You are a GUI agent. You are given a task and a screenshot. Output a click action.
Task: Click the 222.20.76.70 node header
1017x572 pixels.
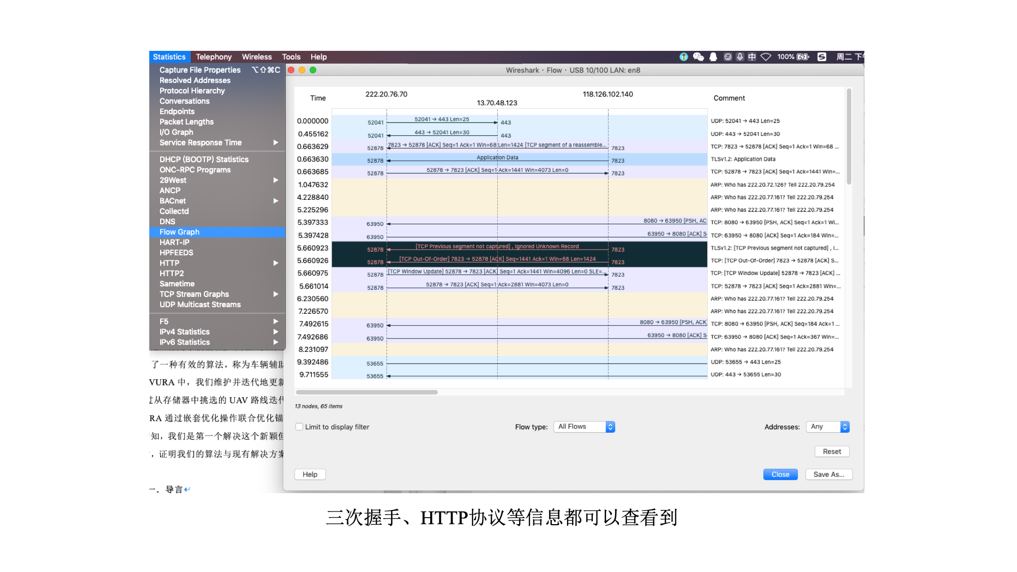point(386,94)
